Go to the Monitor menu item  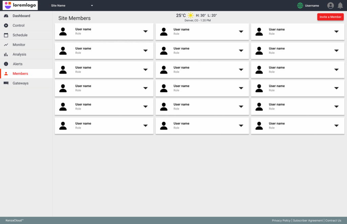[x=19, y=45]
